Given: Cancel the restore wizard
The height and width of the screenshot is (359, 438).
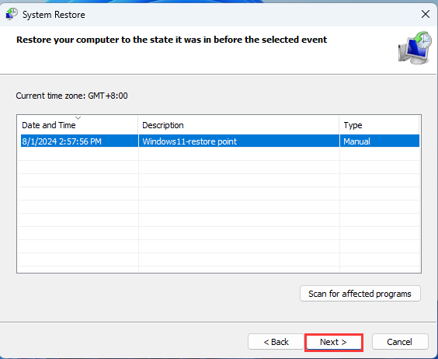Looking at the screenshot, I should click(x=400, y=342).
